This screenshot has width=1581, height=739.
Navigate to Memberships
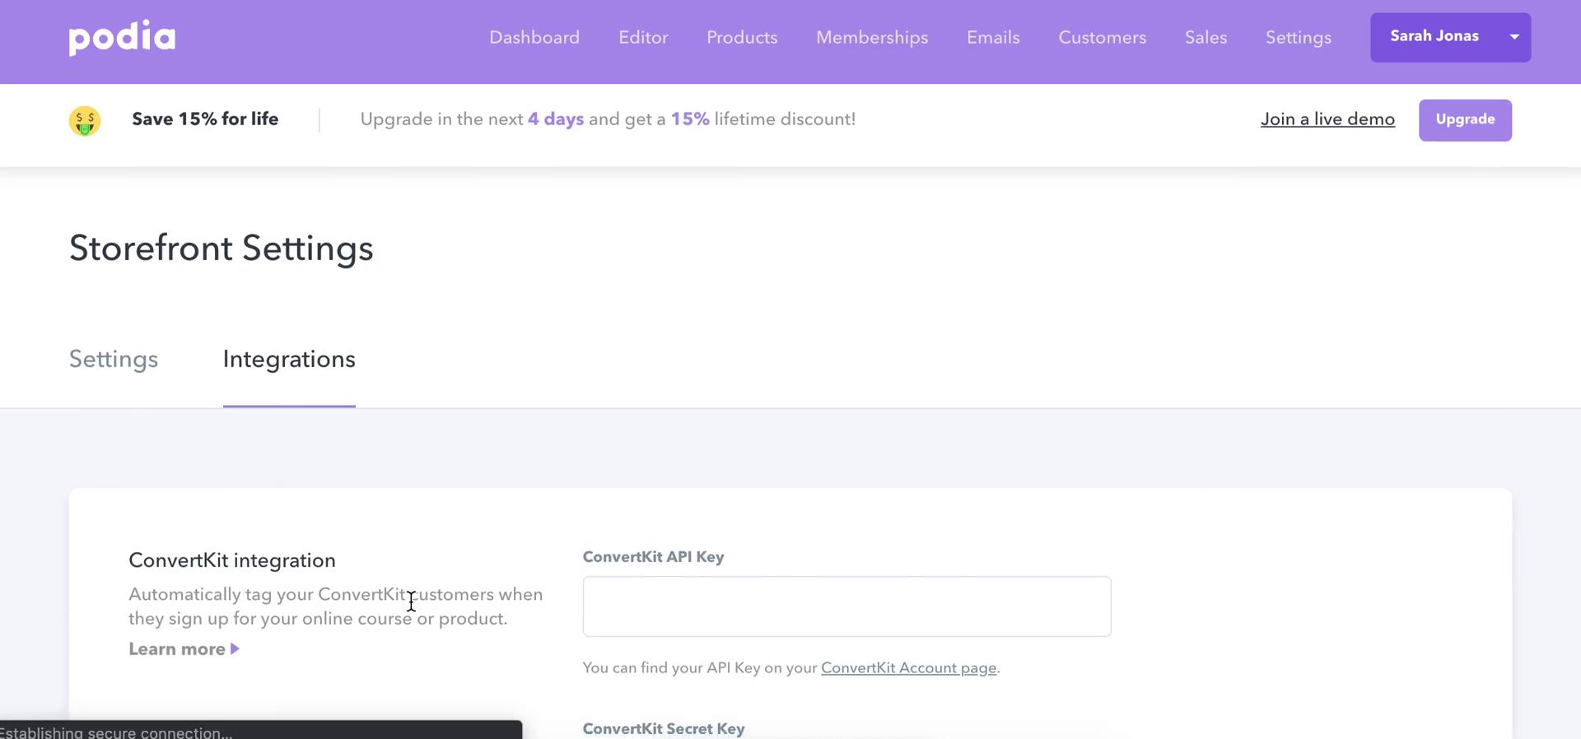[x=872, y=38]
